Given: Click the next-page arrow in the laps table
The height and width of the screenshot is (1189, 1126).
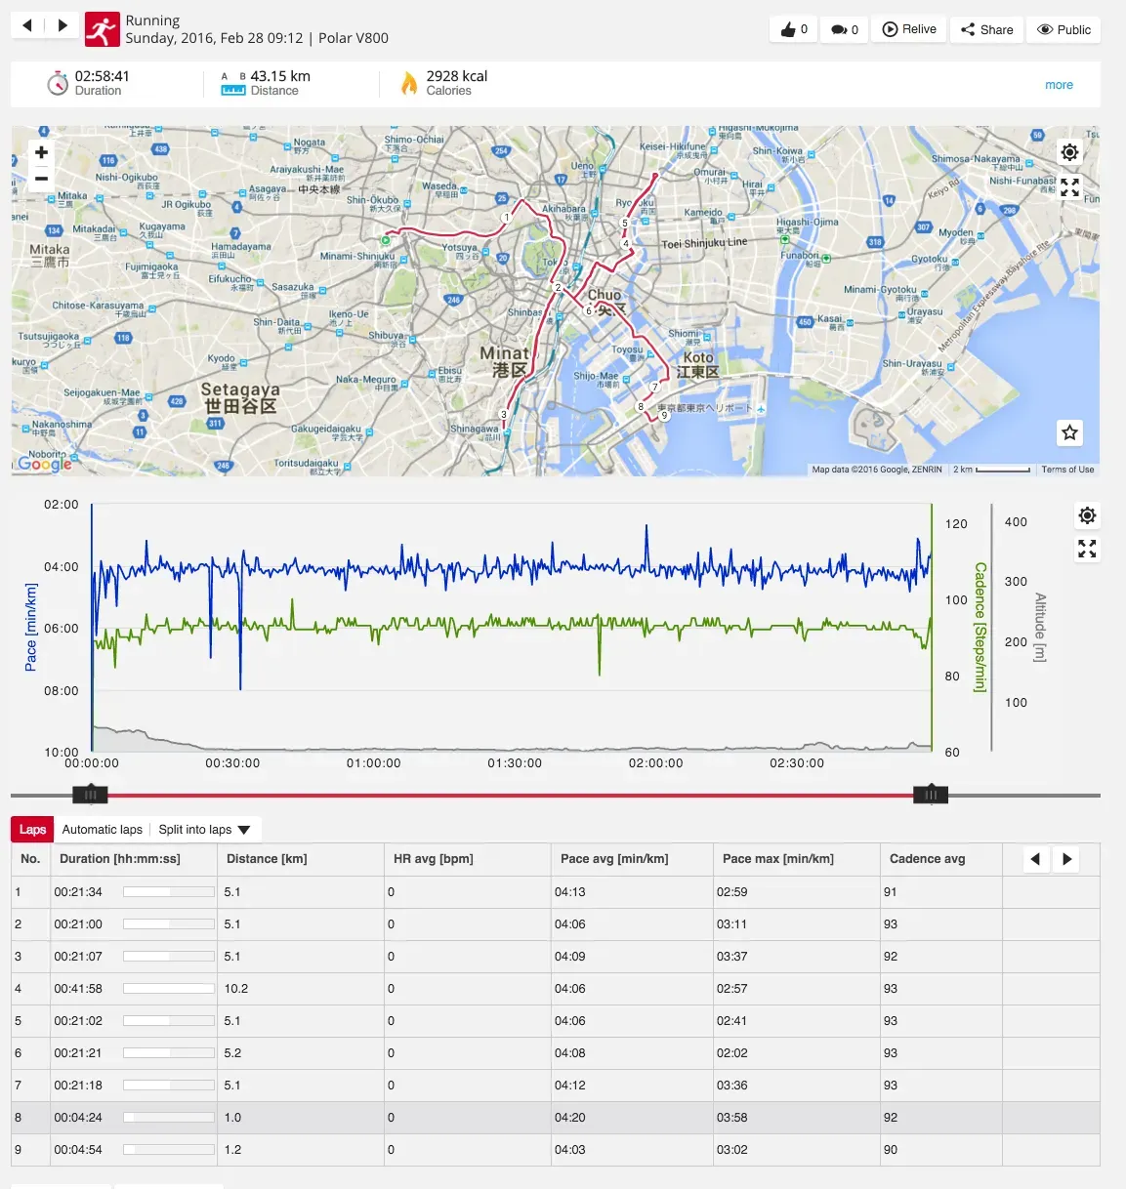Looking at the screenshot, I should [x=1066, y=859].
